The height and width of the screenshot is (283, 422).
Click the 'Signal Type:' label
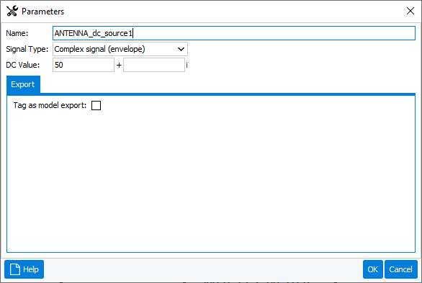(27, 49)
